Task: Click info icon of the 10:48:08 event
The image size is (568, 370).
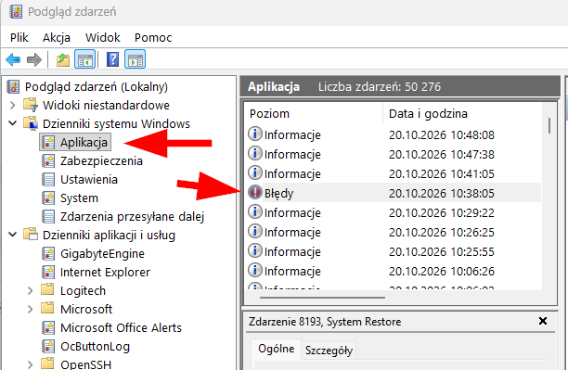Action: [x=255, y=134]
